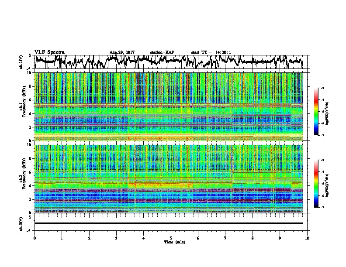Viewport: 346px width, 267px height.
Task: Click the ch.1 spectrogram panel
Action: 169,106
